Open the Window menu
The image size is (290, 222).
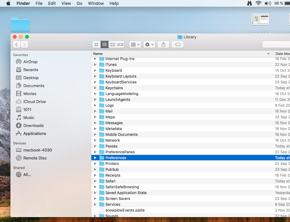point(96,3)
